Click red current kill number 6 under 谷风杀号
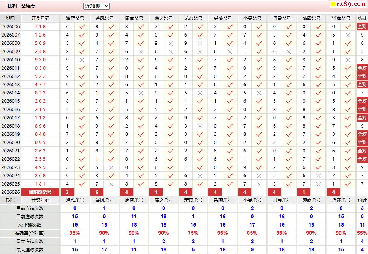Image resolution: width=368 pixels, height=254 pixels. 97,192
